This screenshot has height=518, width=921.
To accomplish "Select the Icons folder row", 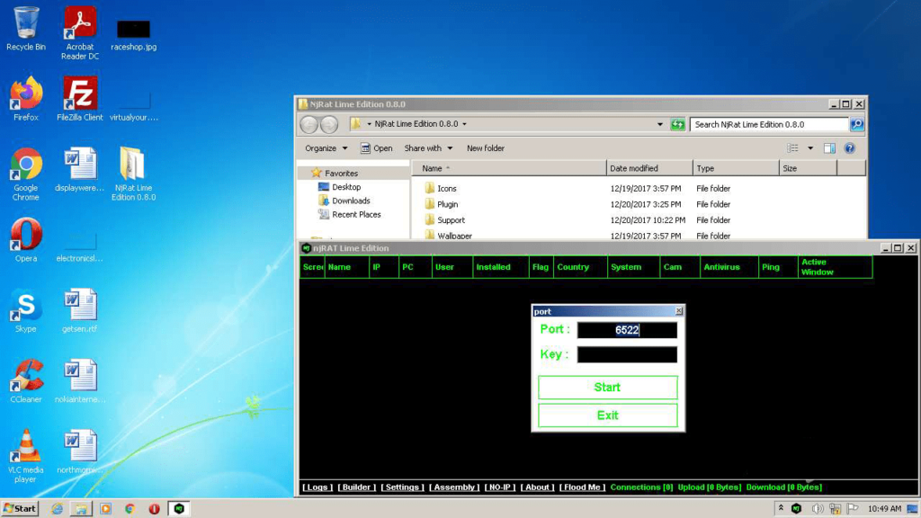I will tap(638, 189).
